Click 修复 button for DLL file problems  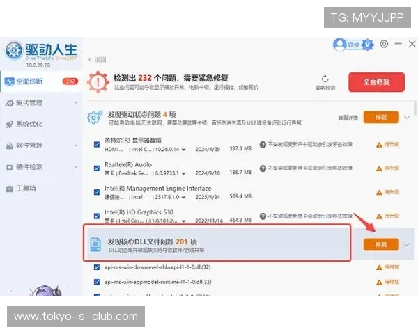coord(380,244)
